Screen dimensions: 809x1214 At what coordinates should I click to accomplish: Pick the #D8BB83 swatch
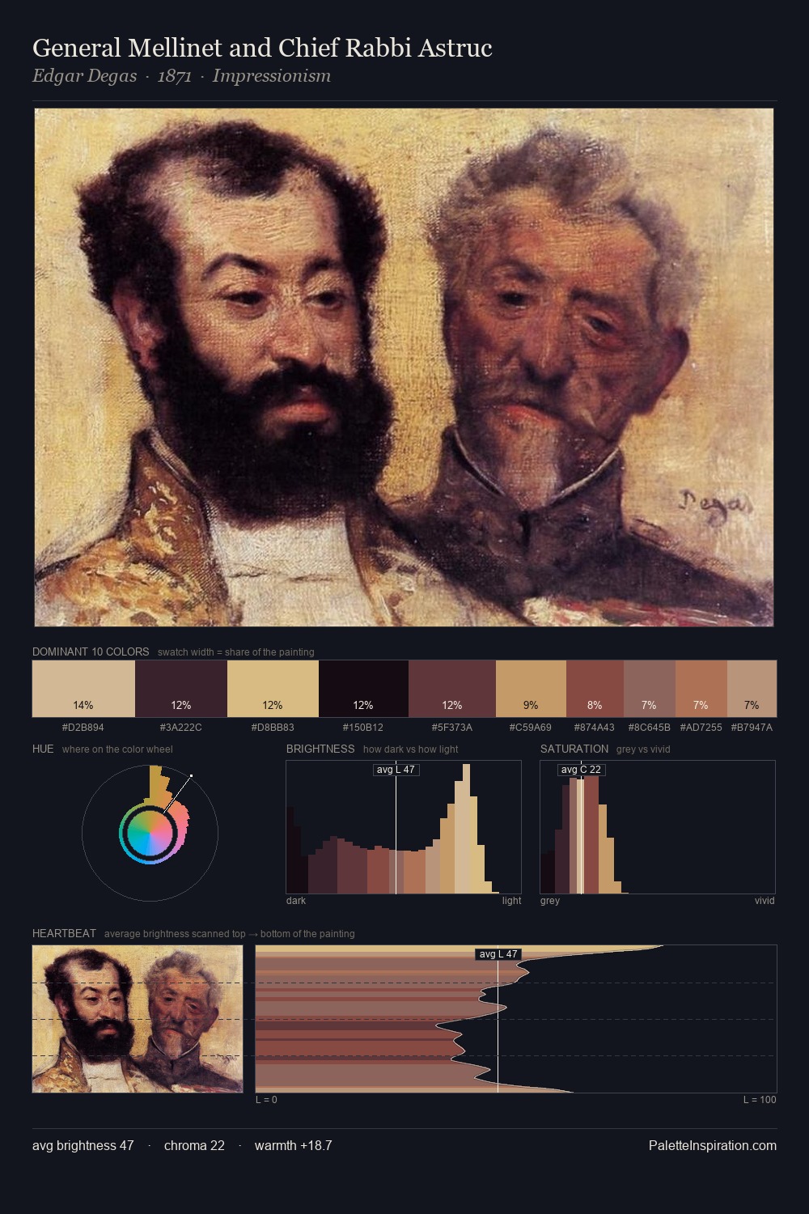(273, 689)
